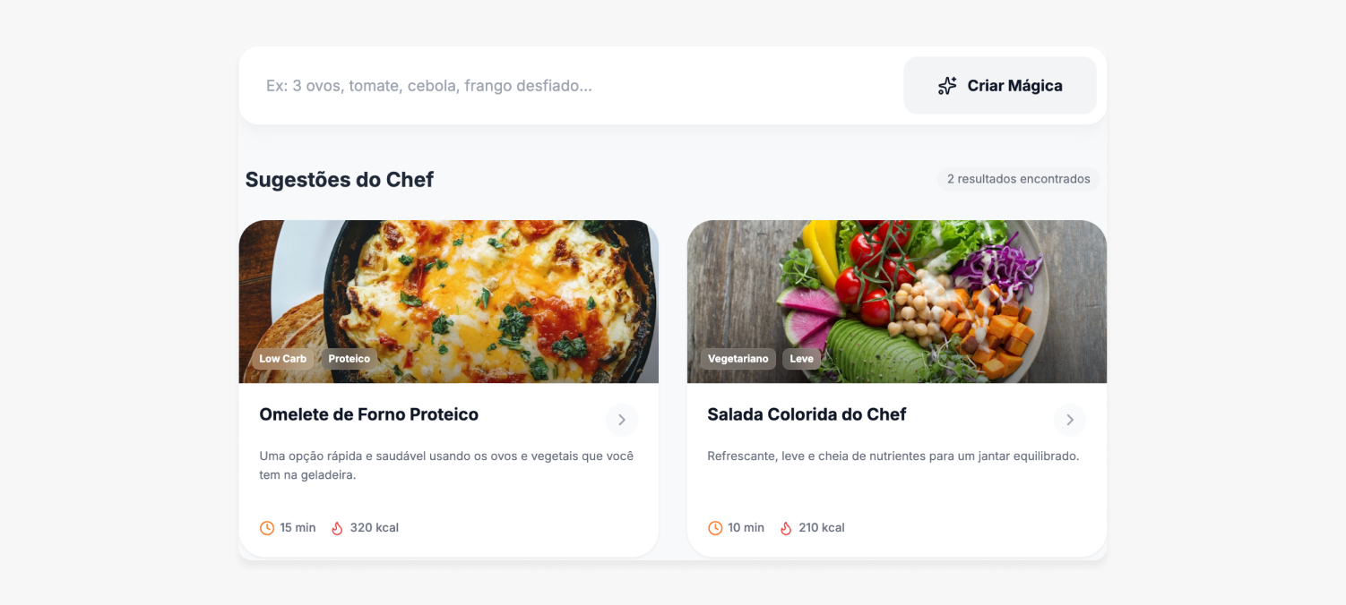
Task: Open the Omelete de Forno Proteico arrow icon
Action: pyautogui.click(x=621, y=420)
